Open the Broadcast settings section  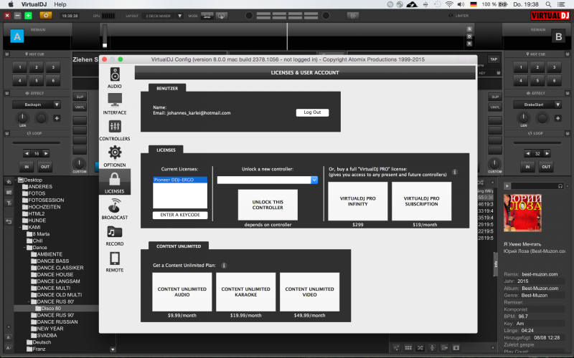coord(115,208)
